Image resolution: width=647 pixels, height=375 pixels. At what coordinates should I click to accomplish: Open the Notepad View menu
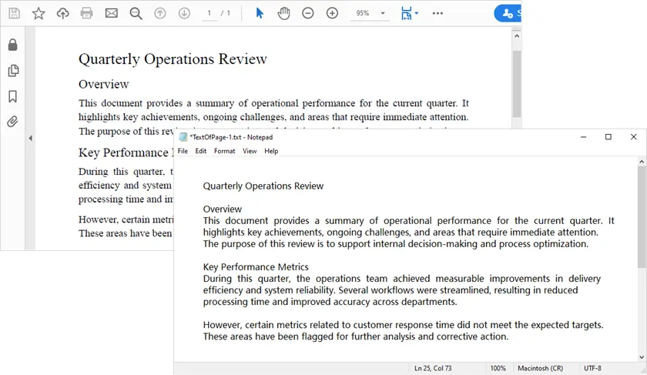250,151
